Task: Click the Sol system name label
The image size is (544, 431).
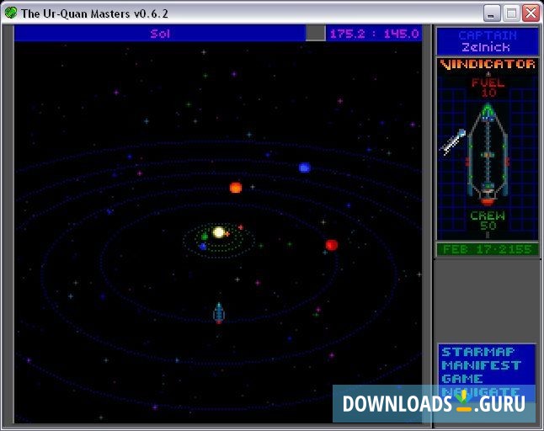Action: [160, 34]
